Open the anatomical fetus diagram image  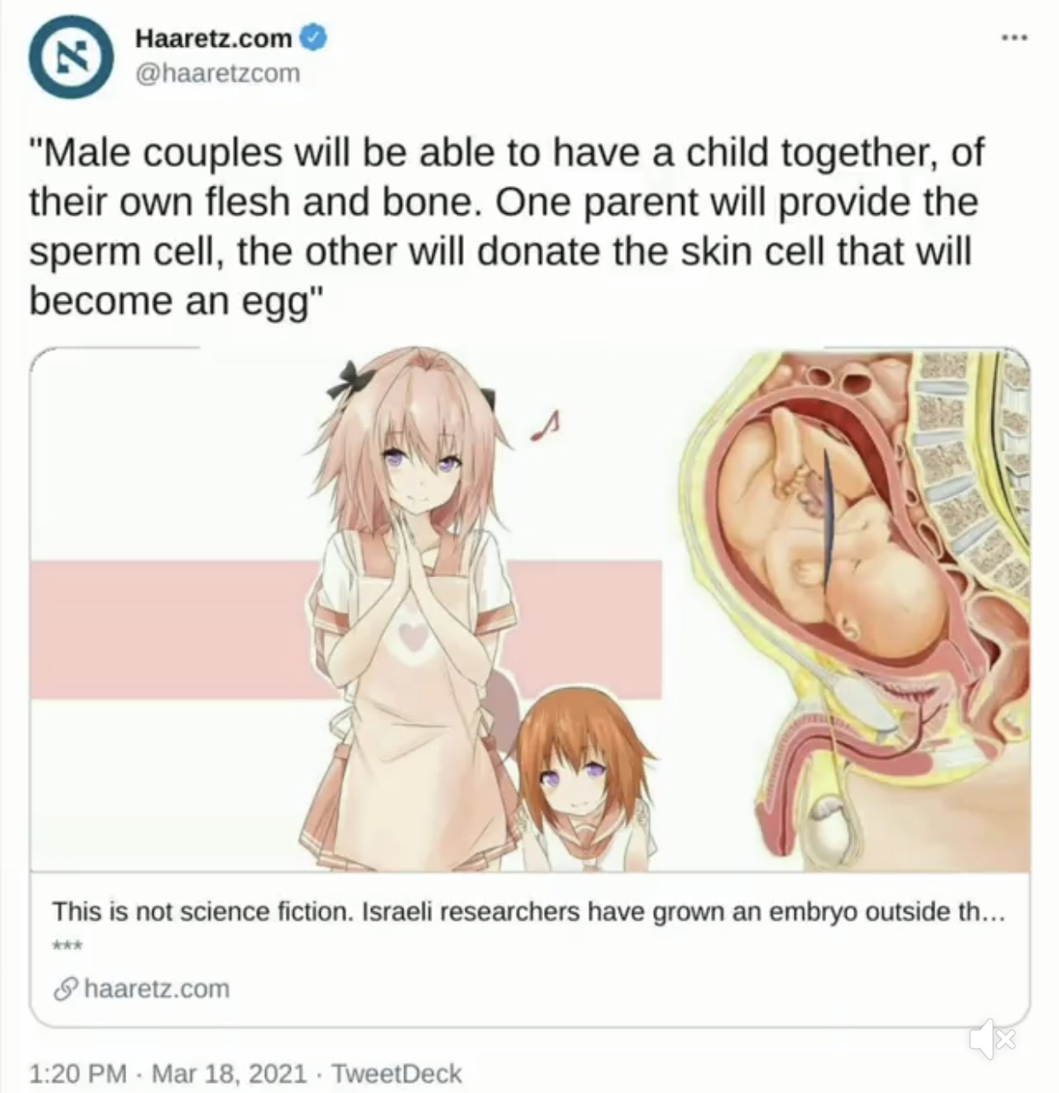[857, 610]
